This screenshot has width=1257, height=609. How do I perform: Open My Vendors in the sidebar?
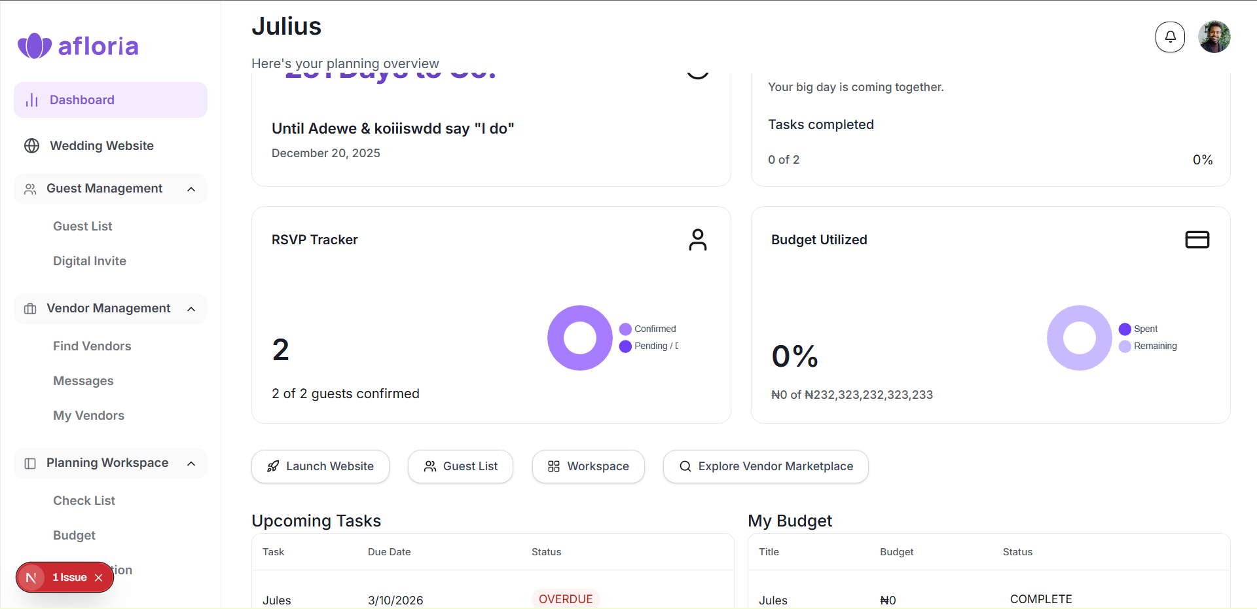click(x=89, y=415)
